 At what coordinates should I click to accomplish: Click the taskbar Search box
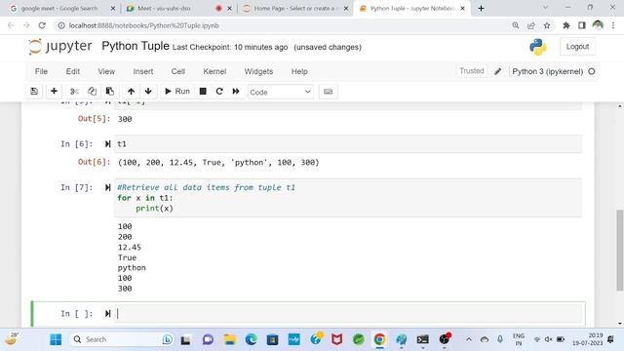tap(121, 339)
